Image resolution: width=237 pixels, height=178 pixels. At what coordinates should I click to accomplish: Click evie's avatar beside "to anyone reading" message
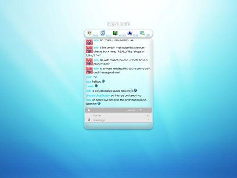pyautogui.click(x=89, y=70)
